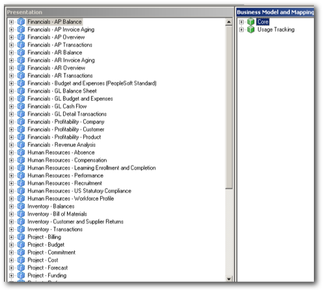Viewport: 323px width, 291px height.
Task: Select the Usage Tracking item
Action: 276,29
